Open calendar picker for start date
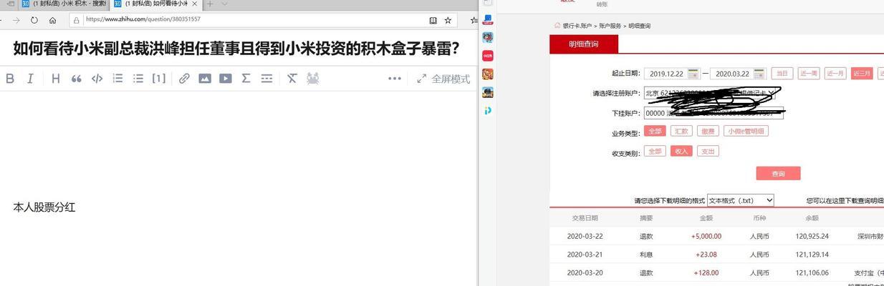The height and width of the screenshot is (286, 884). click(x=693, y=74)
